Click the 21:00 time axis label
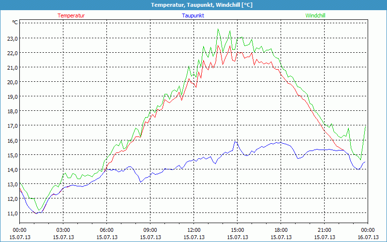Screen dimensions: 387x242 pyautogui.click(x=324, y=230)
